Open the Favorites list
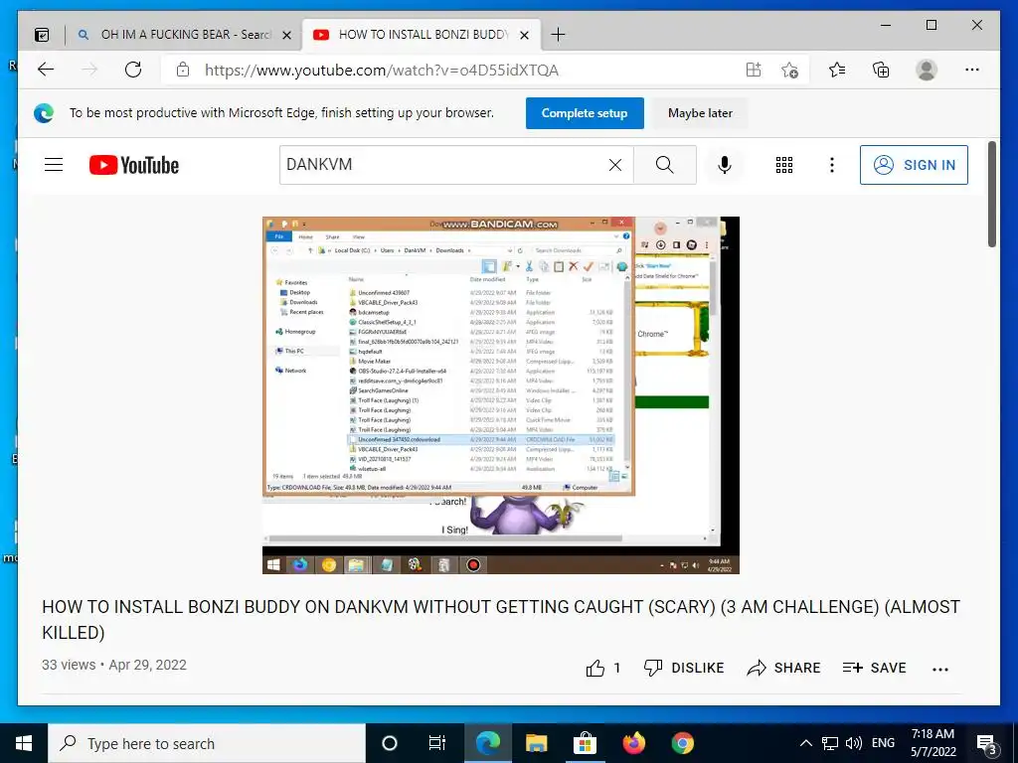This screenshot has width=1018, height=763. point(837,71)
